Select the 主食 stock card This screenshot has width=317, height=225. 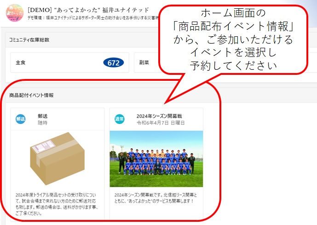(70, 62)
